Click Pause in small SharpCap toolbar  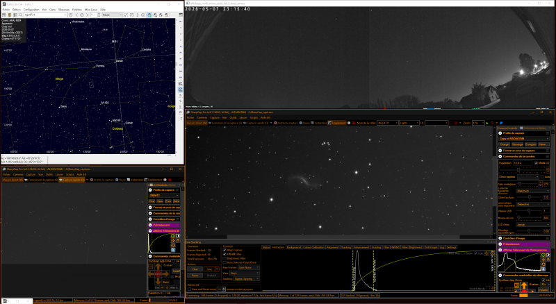coord(120,180)
